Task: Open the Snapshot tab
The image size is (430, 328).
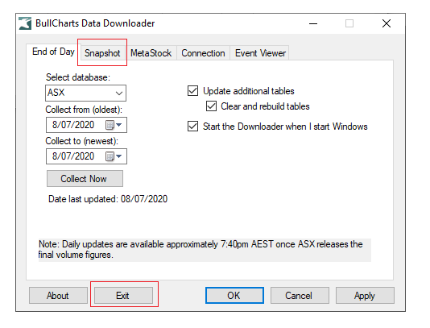Action: [x=102, y=53]
